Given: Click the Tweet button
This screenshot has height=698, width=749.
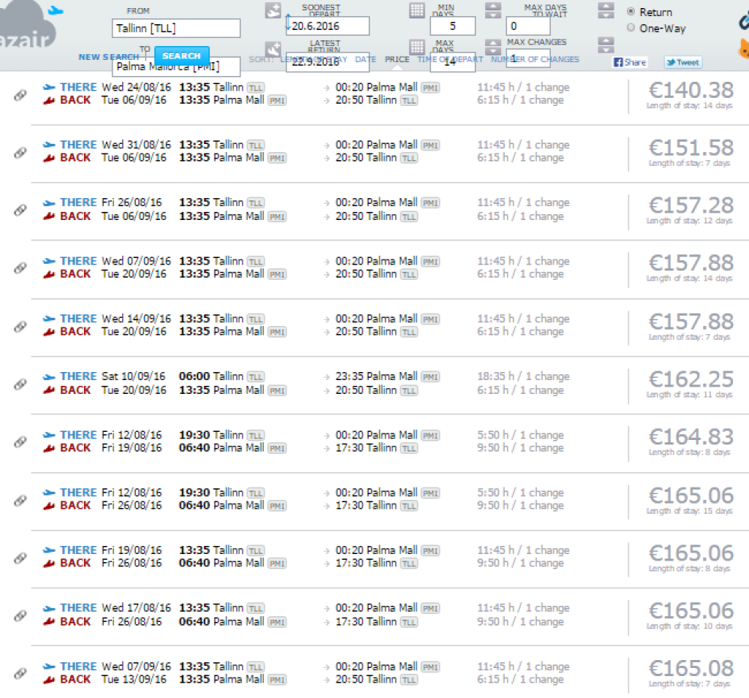Looking at the screenshot, I should point(682,62).
